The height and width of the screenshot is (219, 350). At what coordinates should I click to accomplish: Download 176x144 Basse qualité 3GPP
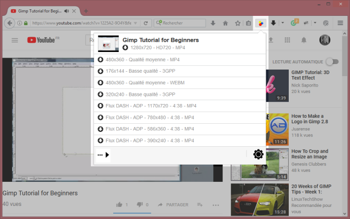click(x=180, y=71)
